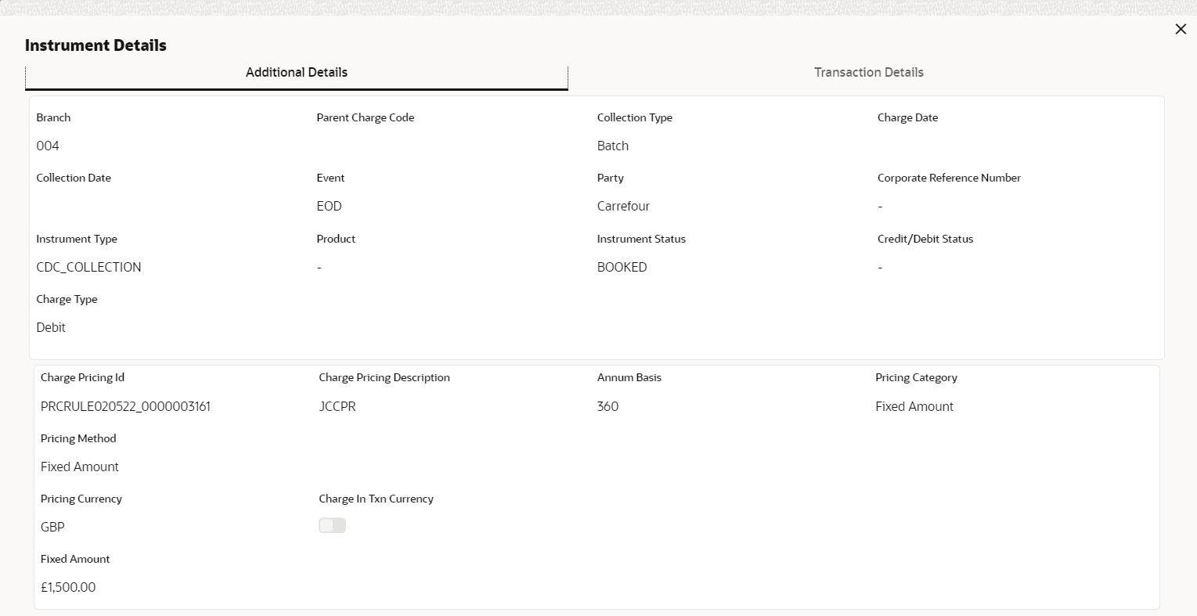Click the Corporate Reference Number label
Screen dimensions: 1197x616
[949, 178]
